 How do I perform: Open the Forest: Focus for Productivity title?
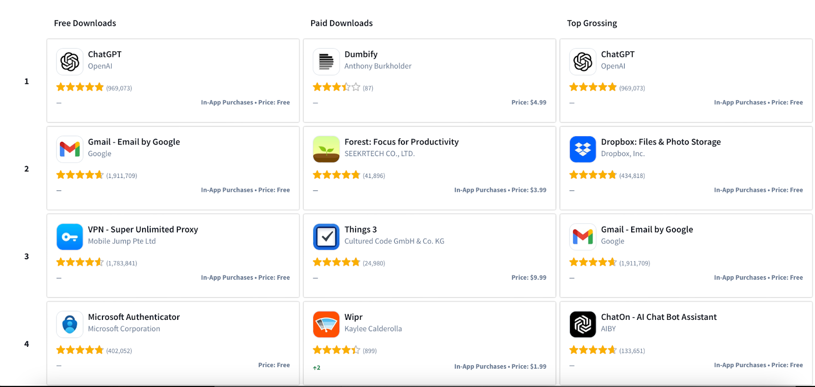(401, 142)
